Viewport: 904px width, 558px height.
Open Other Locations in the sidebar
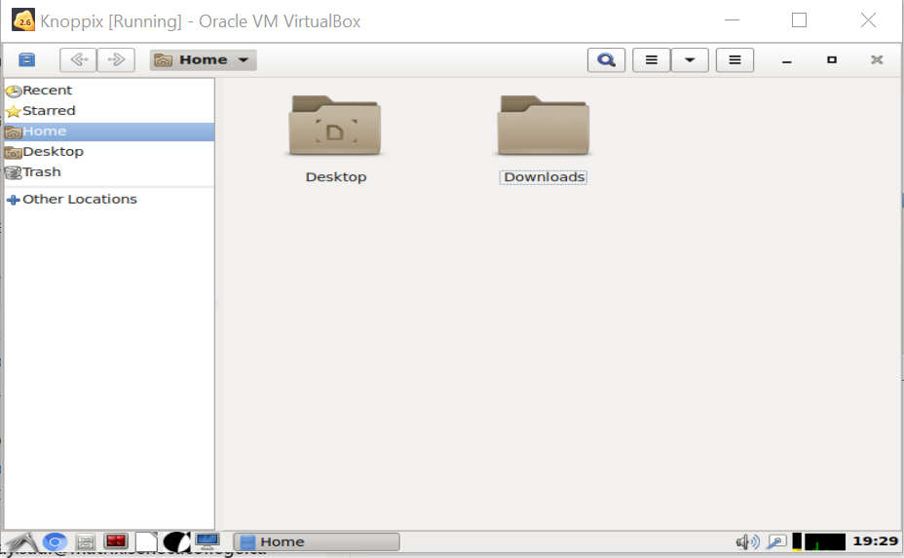coord(109,200)
